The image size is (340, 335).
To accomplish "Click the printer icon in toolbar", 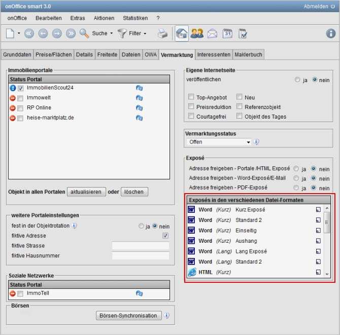I will 162,33.
